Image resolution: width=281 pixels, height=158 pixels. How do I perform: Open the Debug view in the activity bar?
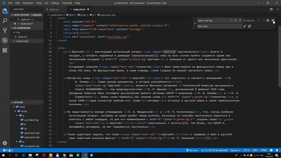[5, 40]
